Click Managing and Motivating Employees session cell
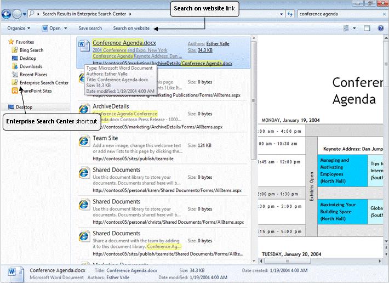The width and height of the screenshot is (389, 283). 342,171
